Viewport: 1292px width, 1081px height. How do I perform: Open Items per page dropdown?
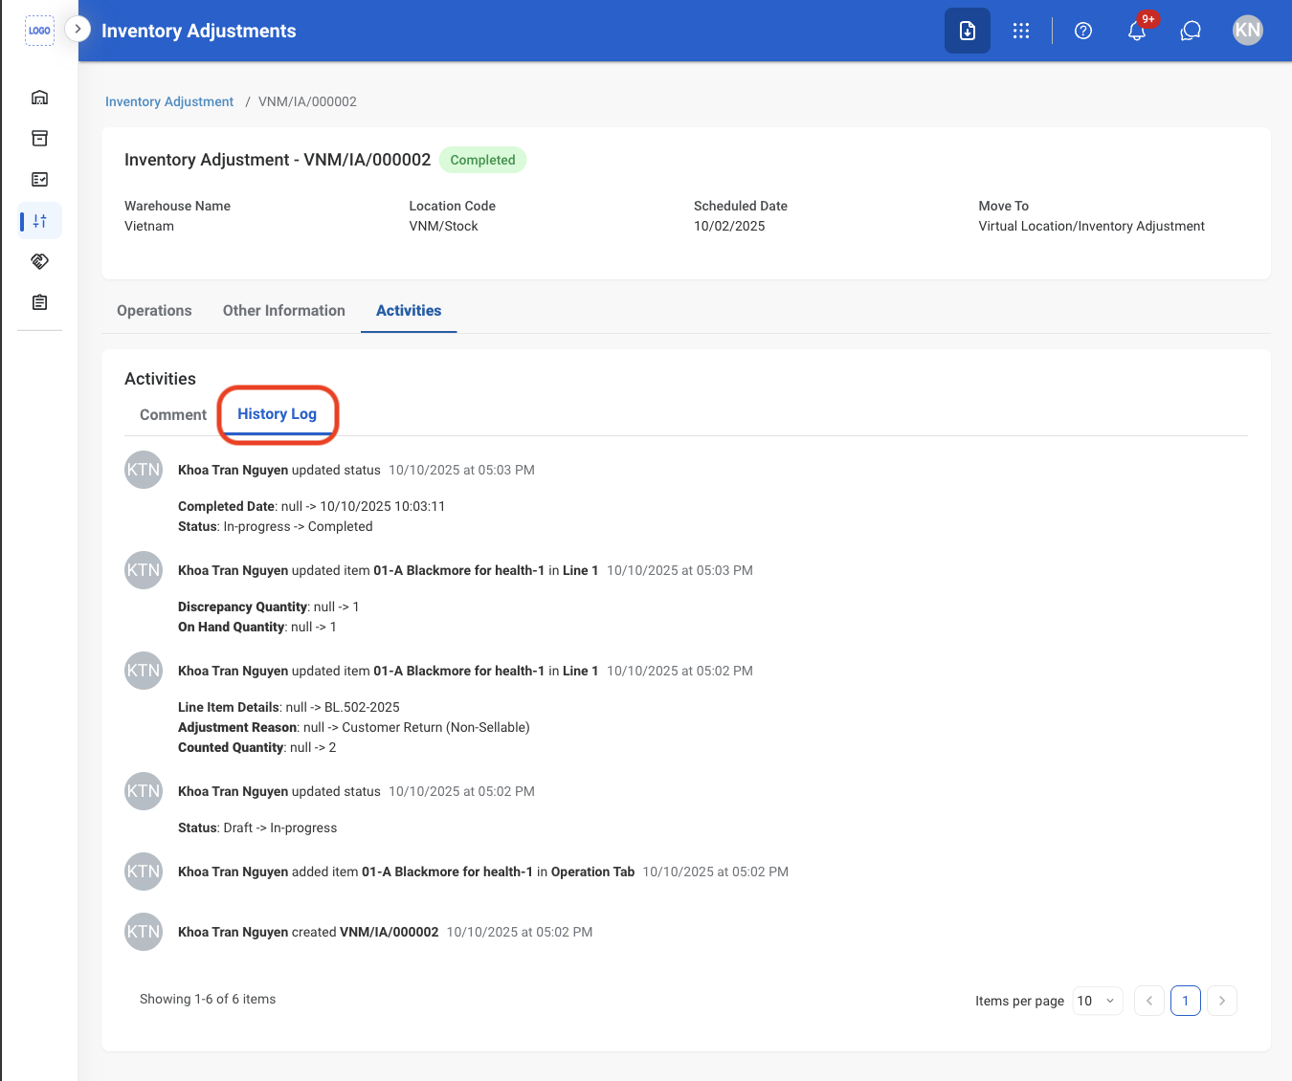(1098, 1001)
